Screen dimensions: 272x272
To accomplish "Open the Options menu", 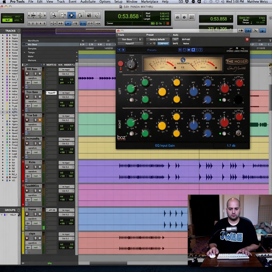I will [x=105, y=2].
